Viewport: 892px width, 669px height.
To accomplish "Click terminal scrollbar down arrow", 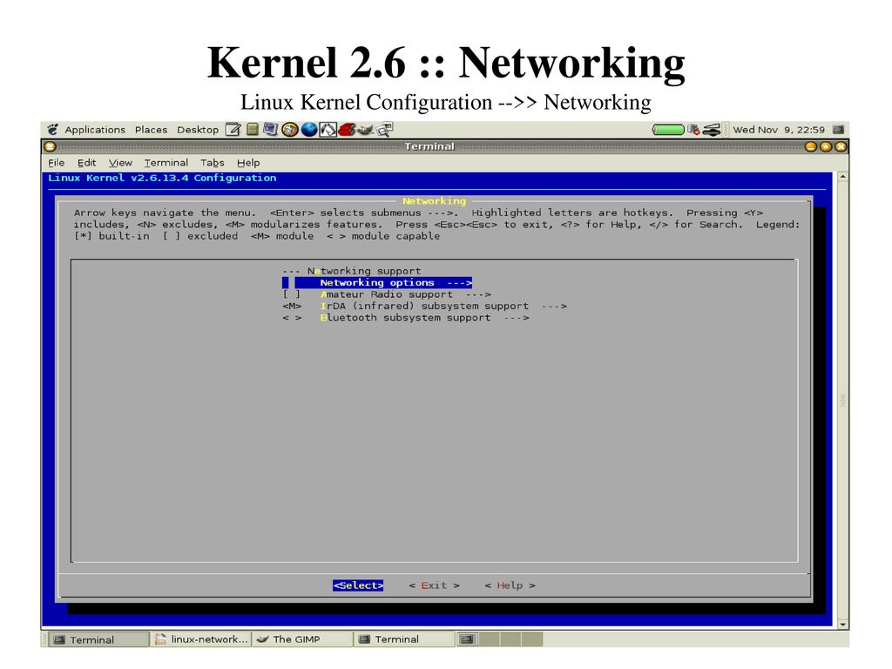I will pos(842,624).
